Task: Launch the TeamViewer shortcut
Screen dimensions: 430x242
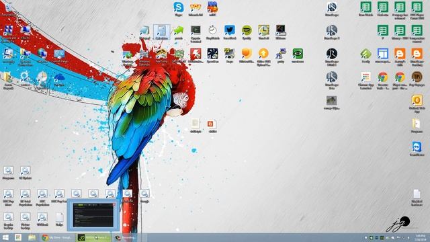Action: (x=417, y=147)
